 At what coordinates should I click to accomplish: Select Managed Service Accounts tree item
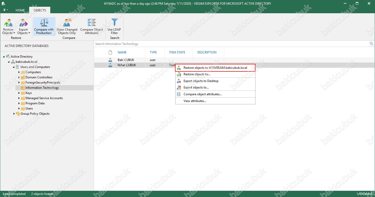click(x=44, y=98)
